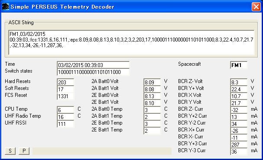Click the Switch states field

pyautogui.click(x=93, y=72)
